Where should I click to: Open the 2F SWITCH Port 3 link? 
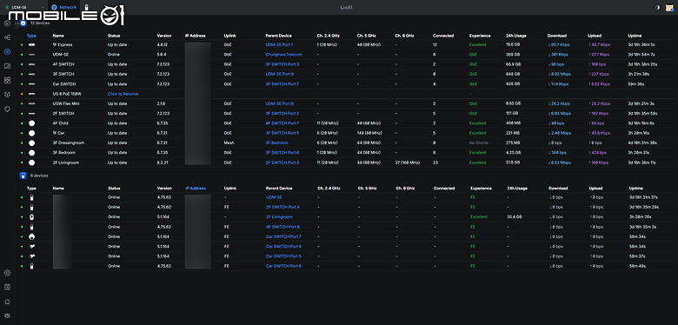282,162
